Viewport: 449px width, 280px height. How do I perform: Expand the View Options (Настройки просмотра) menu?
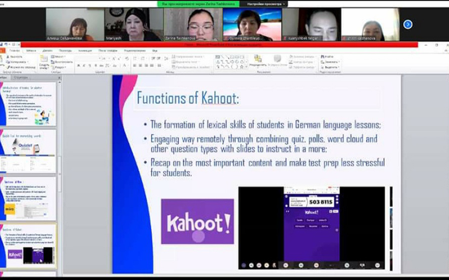264,4
